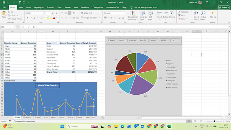Click the Insert cells icon
Viewport: 231px width, 130px height.
pos(159,13)
